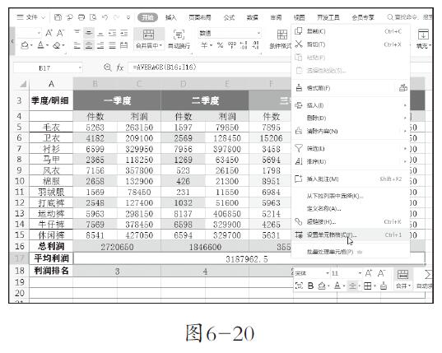Click the fx insert function icon

pos(120,67)
